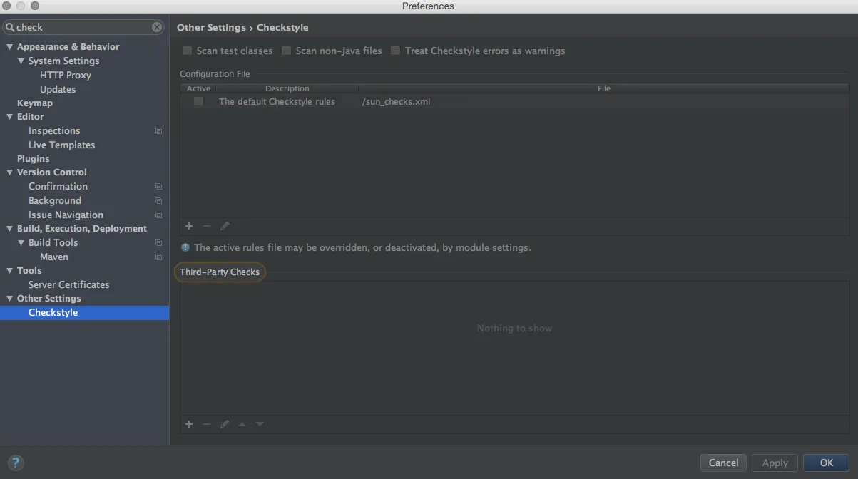Click the Active column header

click(198, 88)
